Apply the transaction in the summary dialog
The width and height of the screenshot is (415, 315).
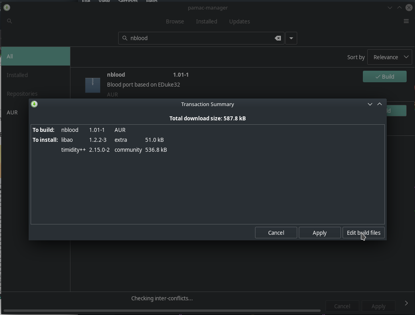320,233
